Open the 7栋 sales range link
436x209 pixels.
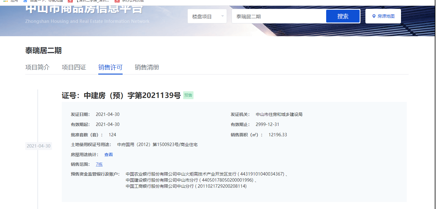tap(99, 164)
